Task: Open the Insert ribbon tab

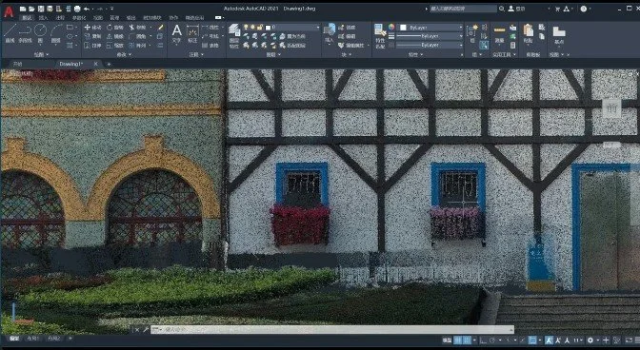Action: click(43, 18)
